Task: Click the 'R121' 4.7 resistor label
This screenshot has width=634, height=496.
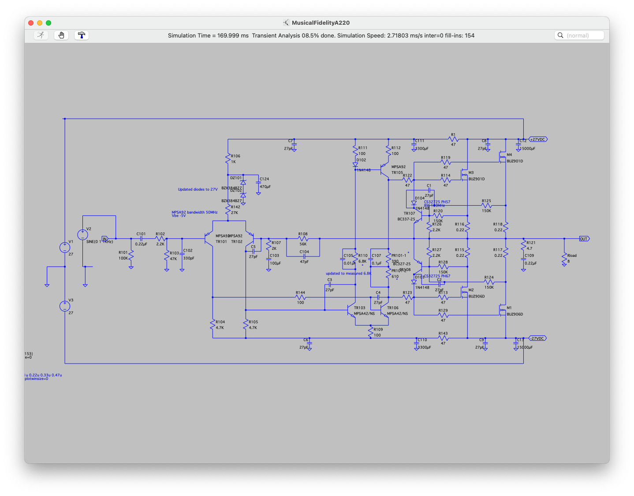Action: pos(531,243)
